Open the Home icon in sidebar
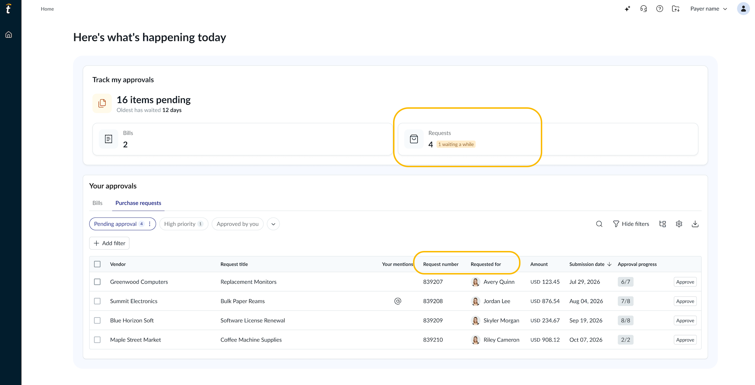Image resolution: width=755 pixels, height=385 pixels. point(9,35)
